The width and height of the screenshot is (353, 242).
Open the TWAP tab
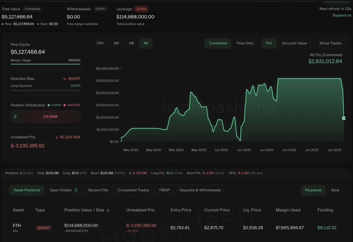164,190
